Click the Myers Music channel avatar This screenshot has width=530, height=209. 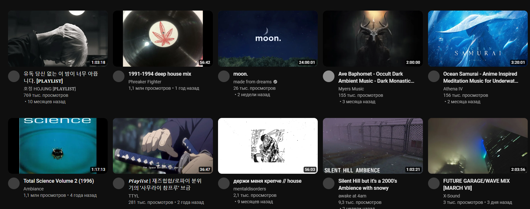(329, 76)
